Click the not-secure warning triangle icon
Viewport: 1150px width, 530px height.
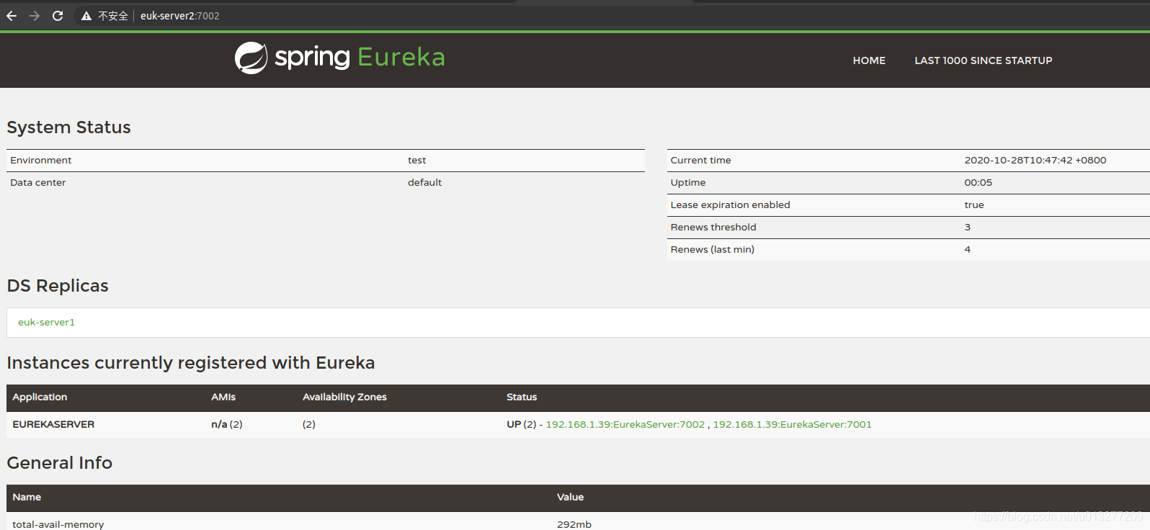pos(86,16)
